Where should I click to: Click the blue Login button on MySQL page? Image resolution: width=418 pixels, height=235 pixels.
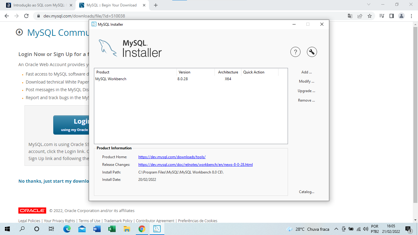pos(71,125)
